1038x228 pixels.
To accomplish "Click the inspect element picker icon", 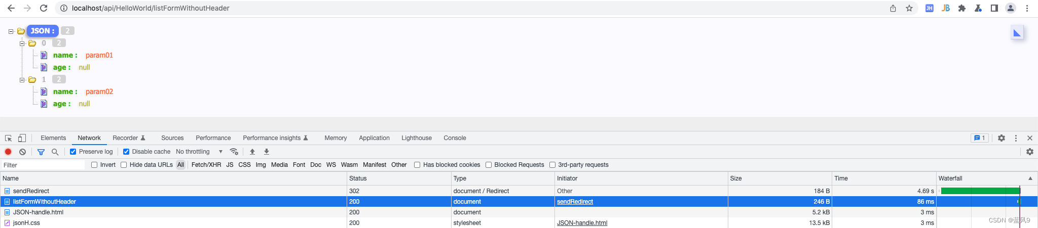I will (x=8, y=138).
